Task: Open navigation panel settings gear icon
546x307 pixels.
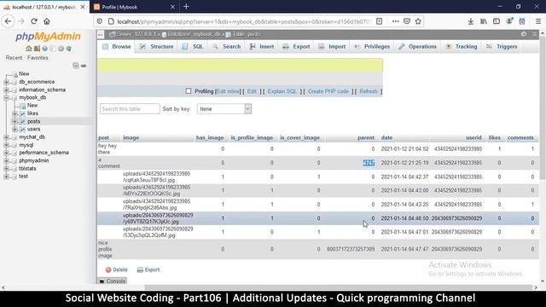Action: (61, 49)
